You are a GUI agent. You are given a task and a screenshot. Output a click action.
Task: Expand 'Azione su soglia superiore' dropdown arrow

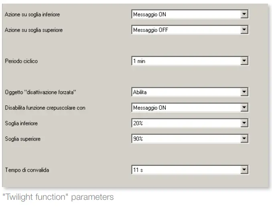[x=244, y=30]
